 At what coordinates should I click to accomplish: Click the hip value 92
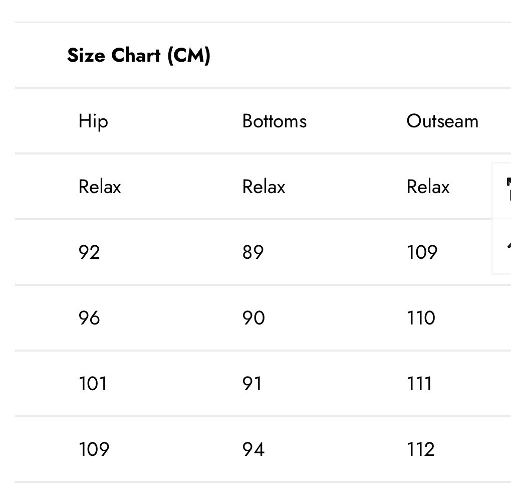(x=89, y=252)
